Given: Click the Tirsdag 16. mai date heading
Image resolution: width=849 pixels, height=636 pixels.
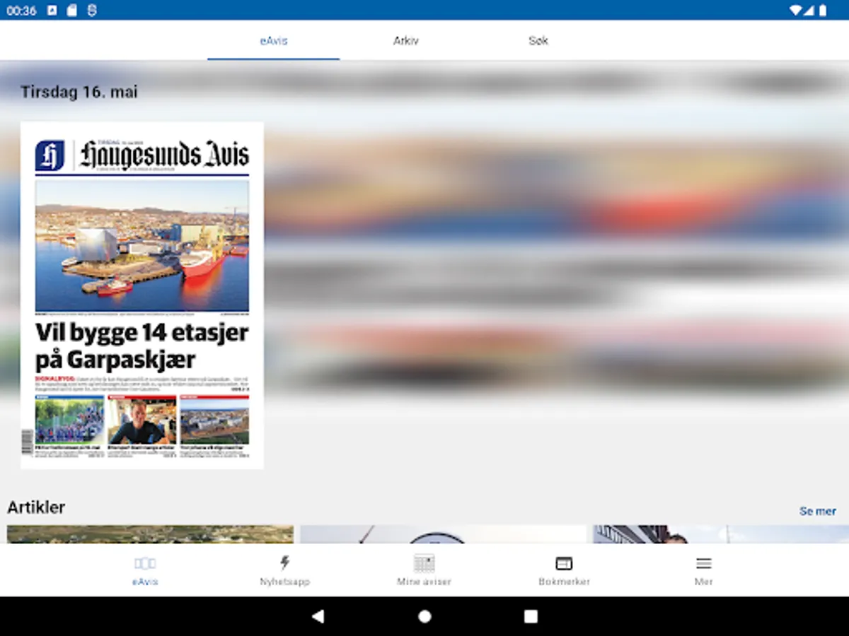Looking at the screenshot, I should click(79, 92).
